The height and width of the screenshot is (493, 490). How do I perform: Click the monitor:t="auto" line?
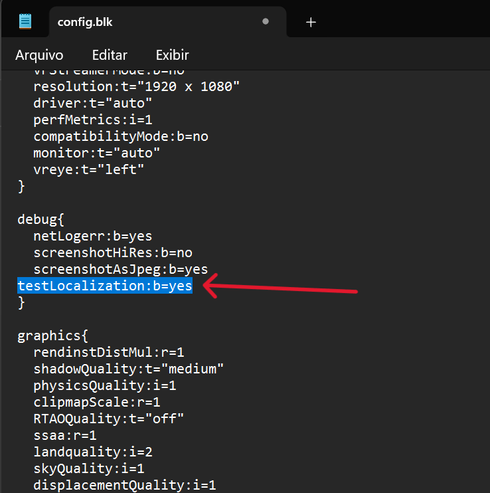[x=97, y=153]
